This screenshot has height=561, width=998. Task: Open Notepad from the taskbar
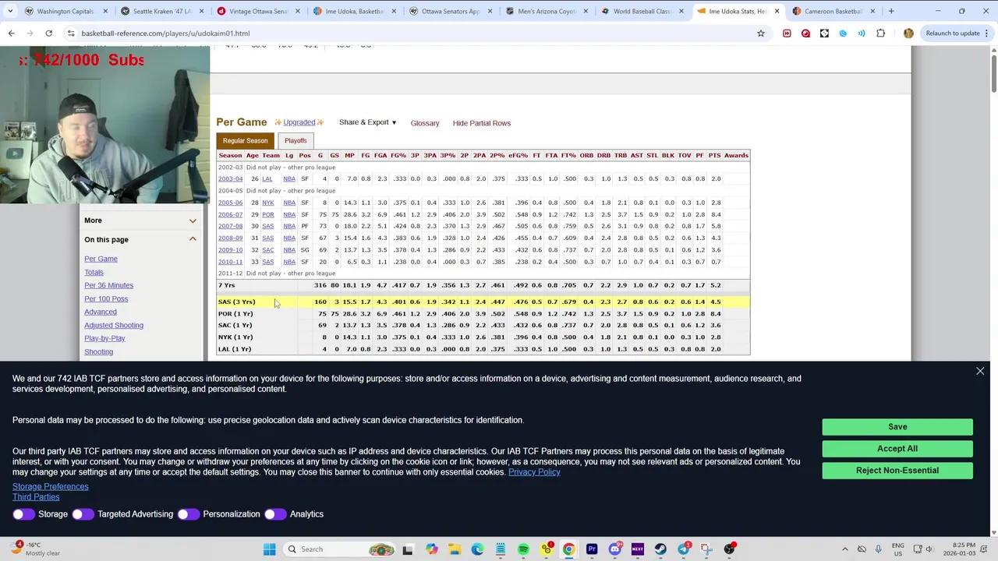pos(501,549)
